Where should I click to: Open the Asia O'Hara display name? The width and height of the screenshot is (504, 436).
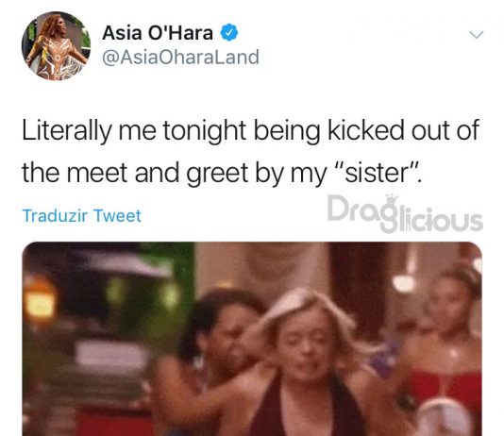pos(158,33)
